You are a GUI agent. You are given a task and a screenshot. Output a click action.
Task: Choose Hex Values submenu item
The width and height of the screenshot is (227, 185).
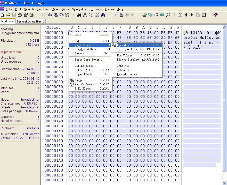pos(137,55)
